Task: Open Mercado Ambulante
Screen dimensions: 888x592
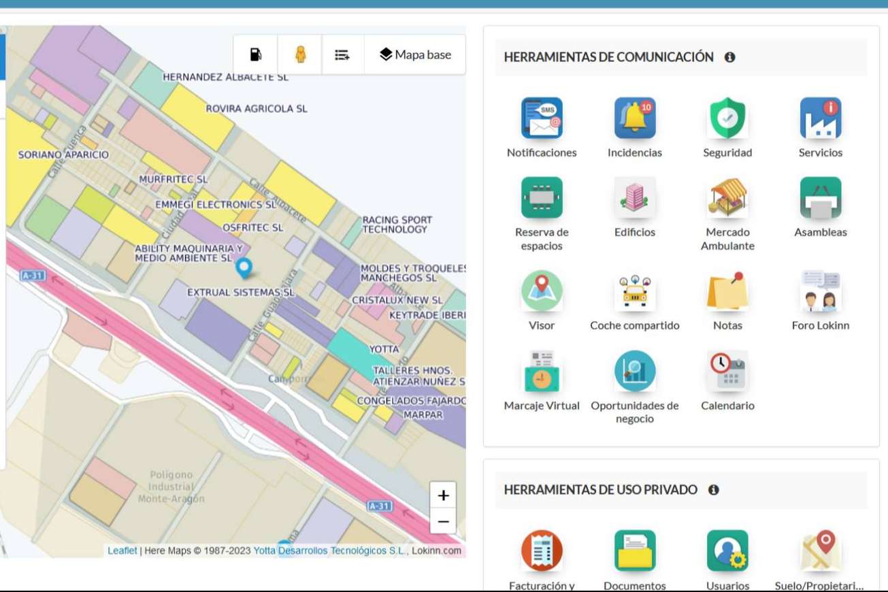Action: click(x=727, y=198)
